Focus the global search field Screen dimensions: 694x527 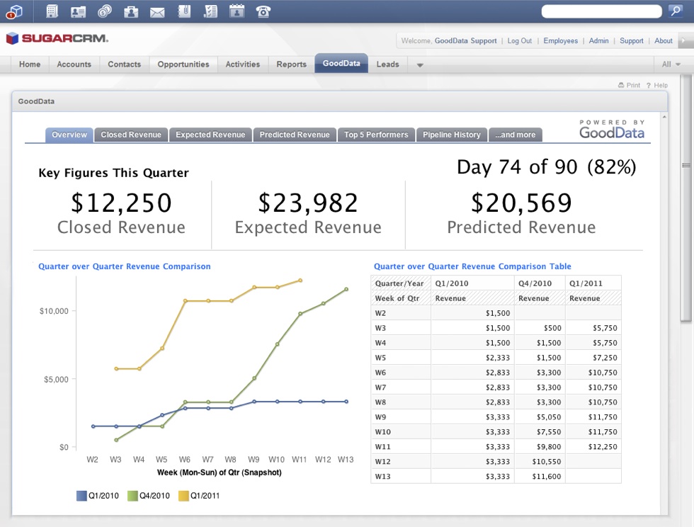[x=601, y=11]
